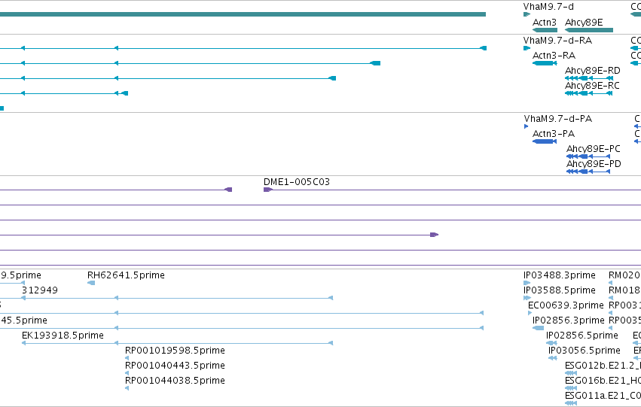Click the EK193918.5prime EST line
This screenshot has width=641, height=407.
178,343
